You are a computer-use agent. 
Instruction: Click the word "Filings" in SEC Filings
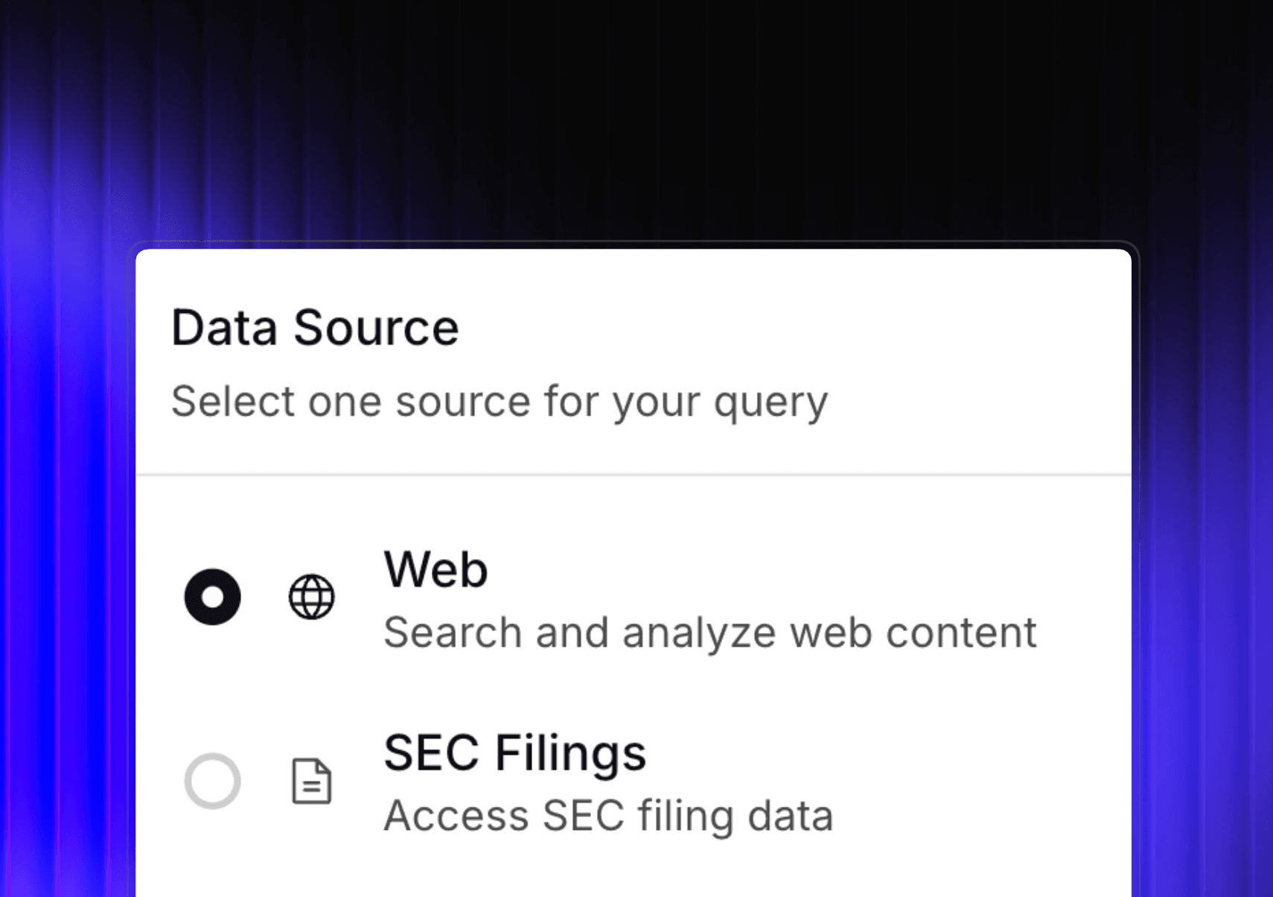point(570,752)
